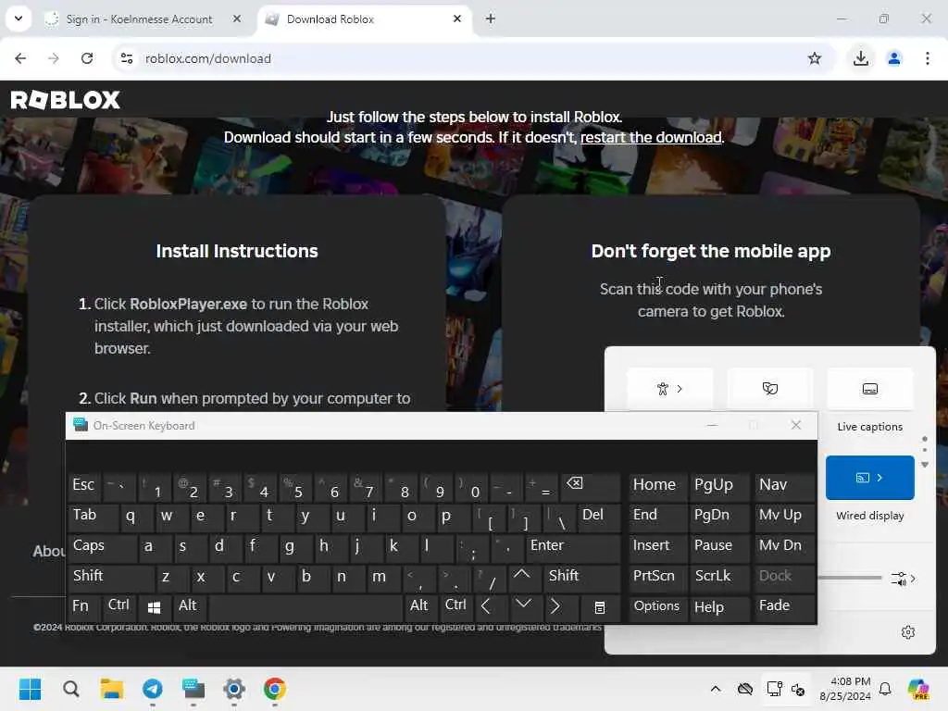948x711 pixels.
Task: Open Telegram from taskbar
Action: [153, 689]
